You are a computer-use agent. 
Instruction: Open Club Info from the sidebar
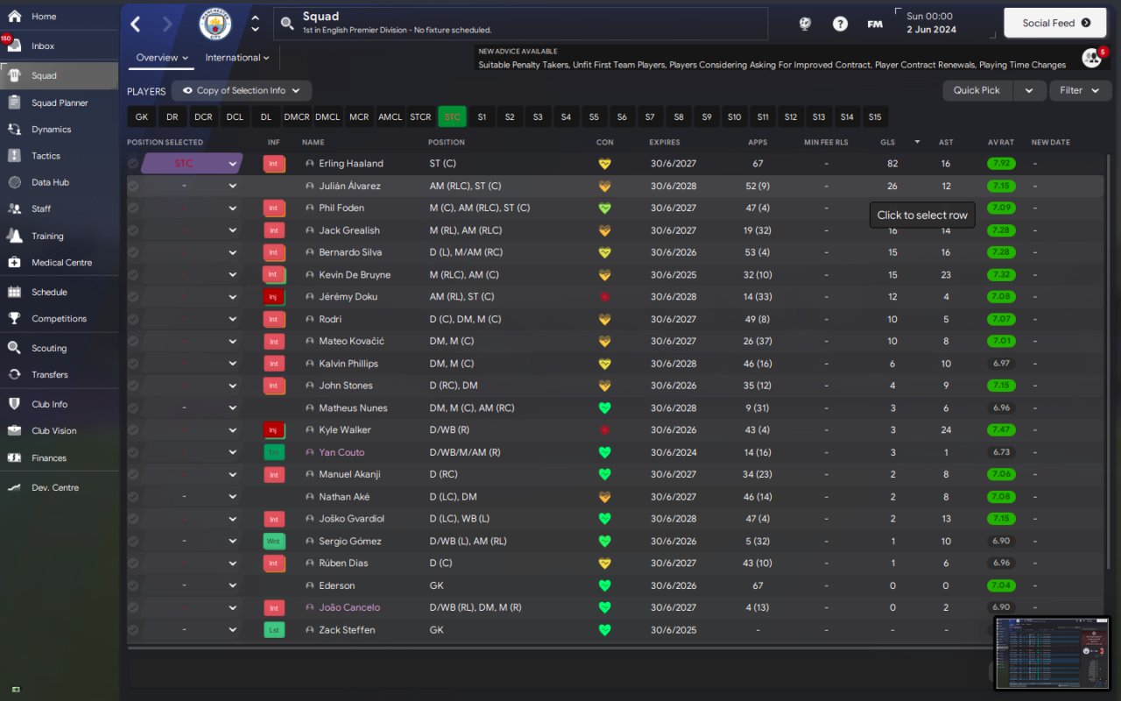tap(59, 404)
